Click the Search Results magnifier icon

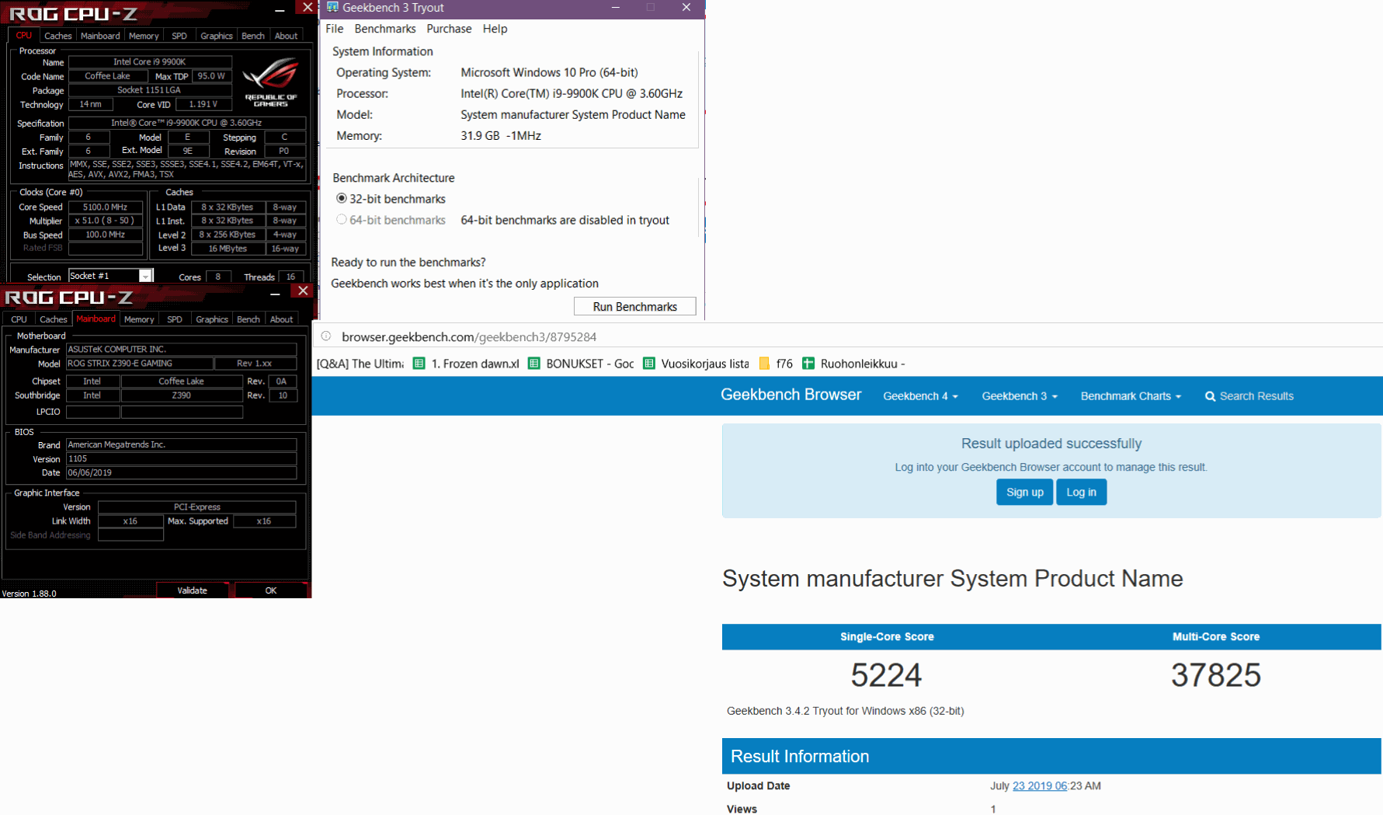pos(1210,396)
